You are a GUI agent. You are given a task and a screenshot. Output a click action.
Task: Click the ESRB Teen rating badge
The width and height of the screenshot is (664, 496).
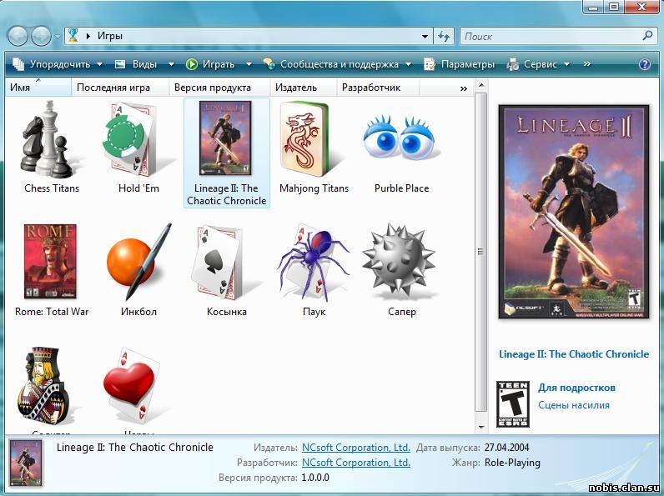coord(513,403)
